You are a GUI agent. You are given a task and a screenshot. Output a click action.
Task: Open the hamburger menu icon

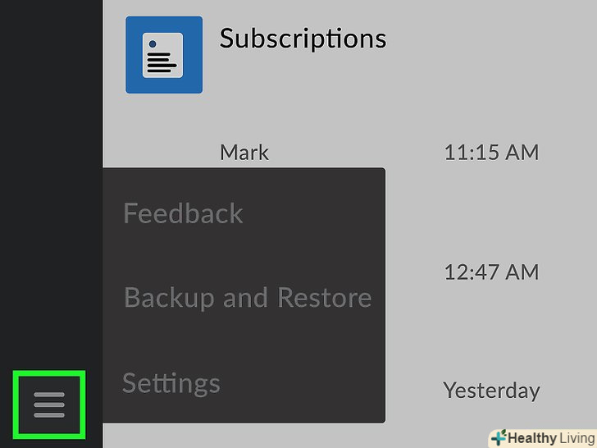49,405
